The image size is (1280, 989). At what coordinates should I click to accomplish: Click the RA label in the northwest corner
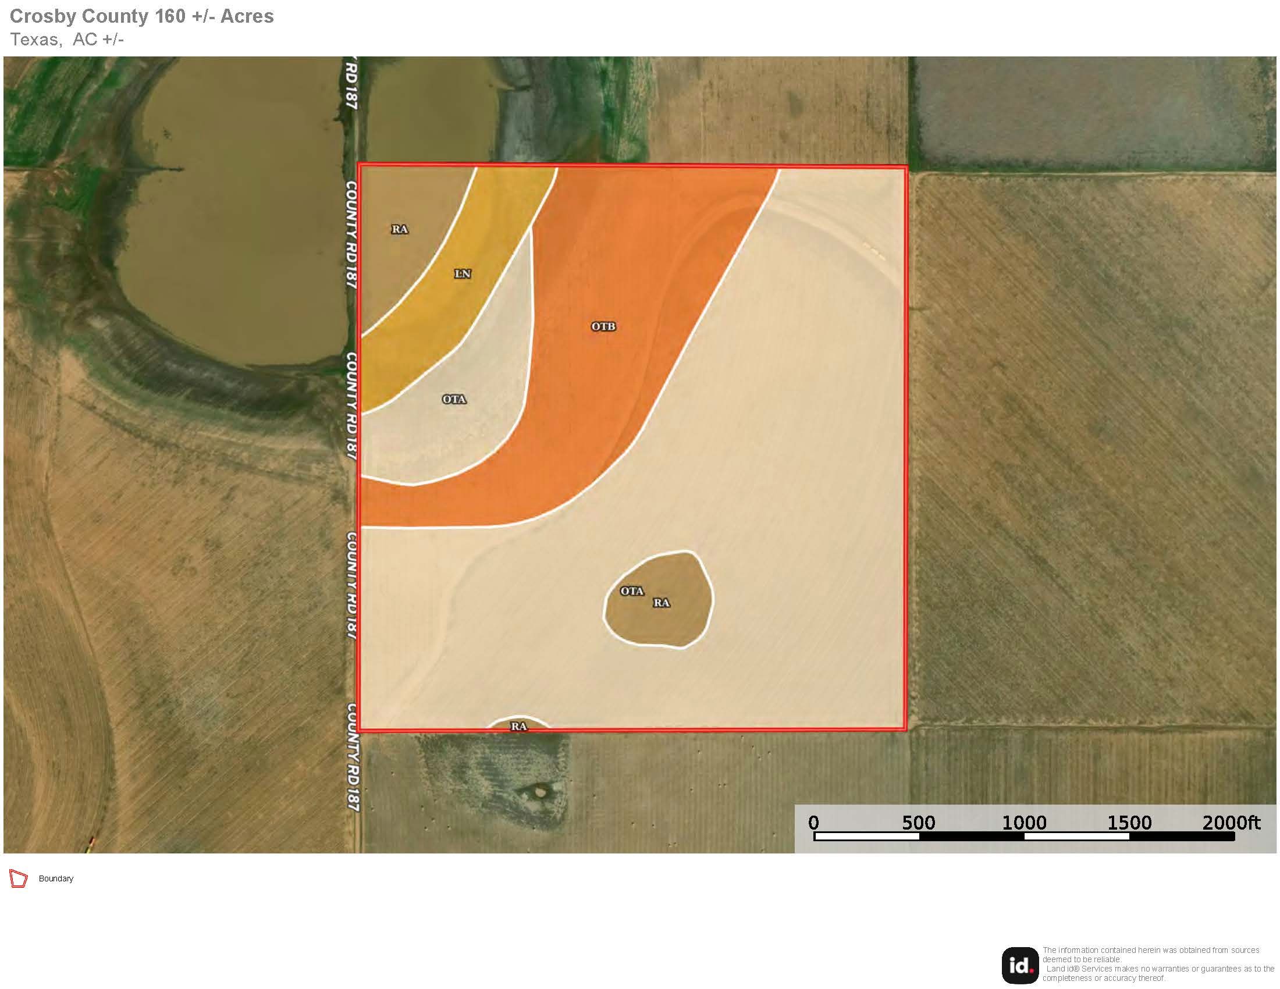[x=400, y=229]
